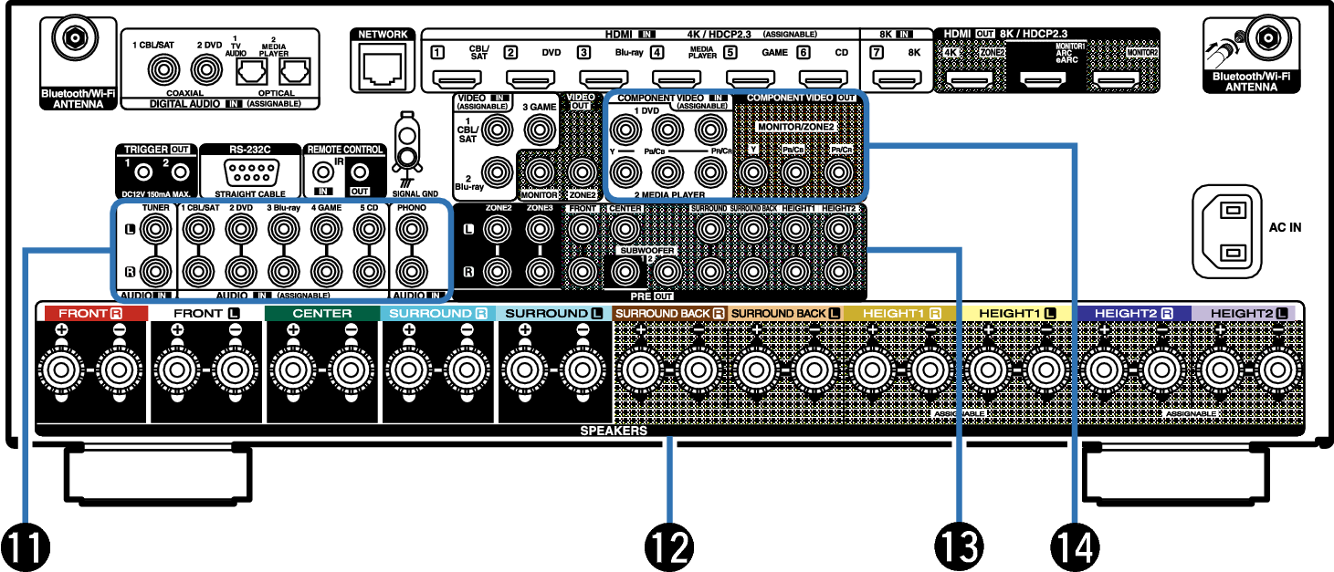The image size is (1334, 572).
Task: Click the red FRONT R speaker label
Action: click(x=90, y=313)
